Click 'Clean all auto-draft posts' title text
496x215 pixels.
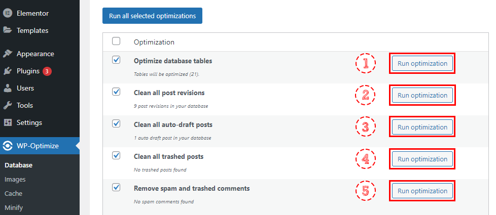[173, 125]
